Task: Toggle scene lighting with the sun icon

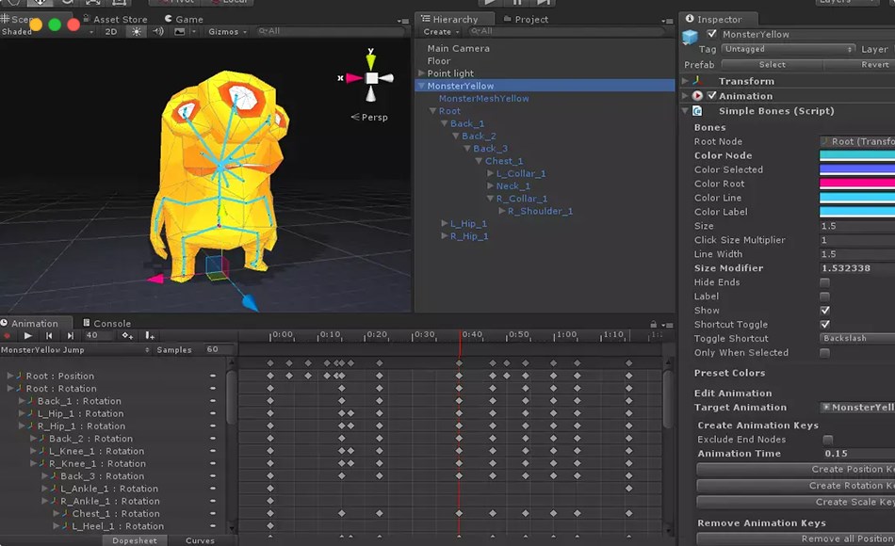Action: tap(137, 31)
